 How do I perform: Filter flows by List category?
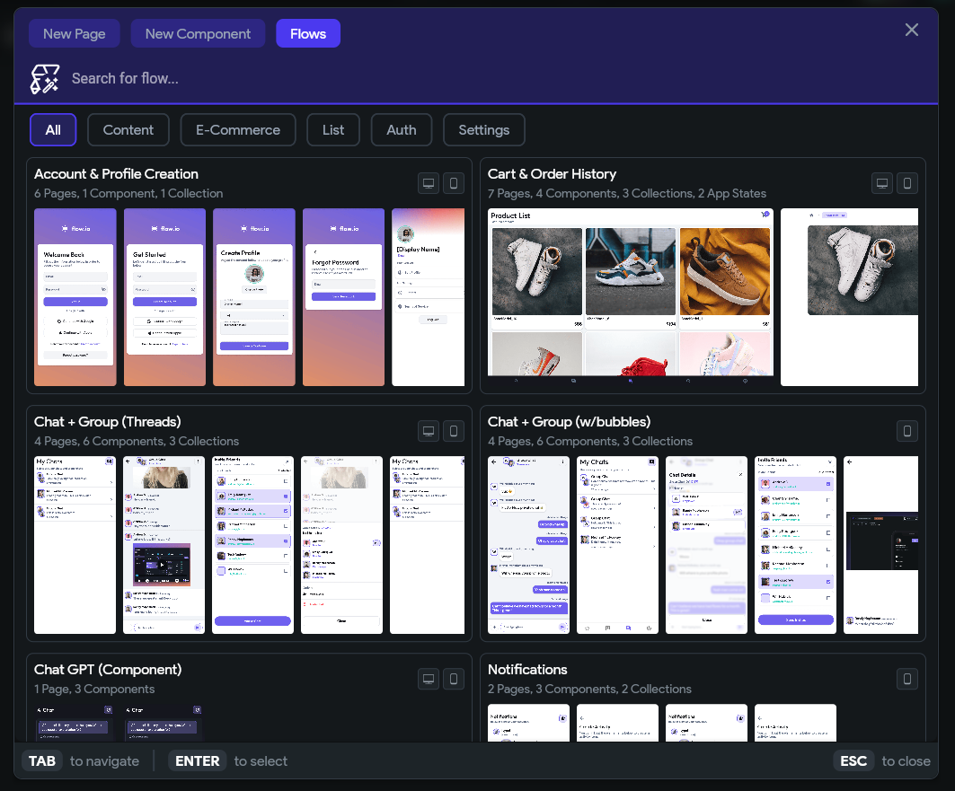pyautogui.click(x=333, y=129)
